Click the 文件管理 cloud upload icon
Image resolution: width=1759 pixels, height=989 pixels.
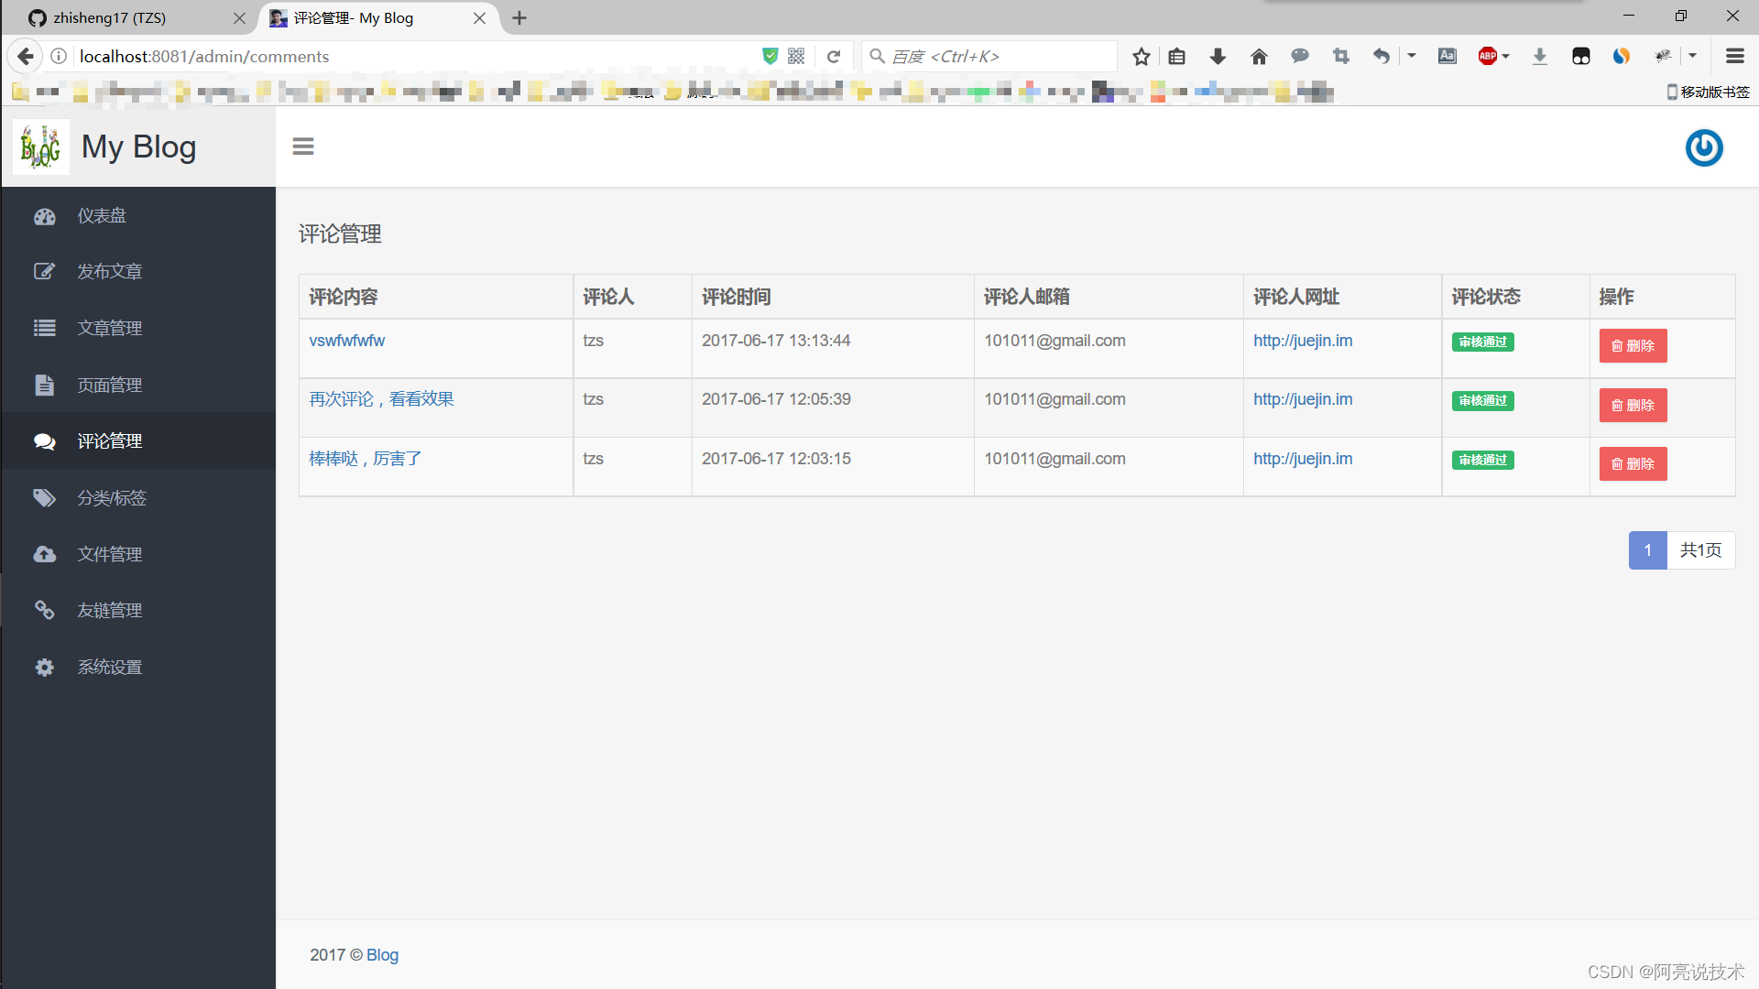44,554
